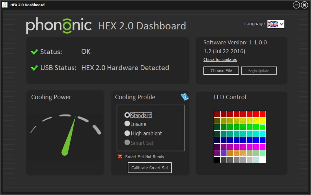Pick the black swatch in LED Control

pos(217,160)
